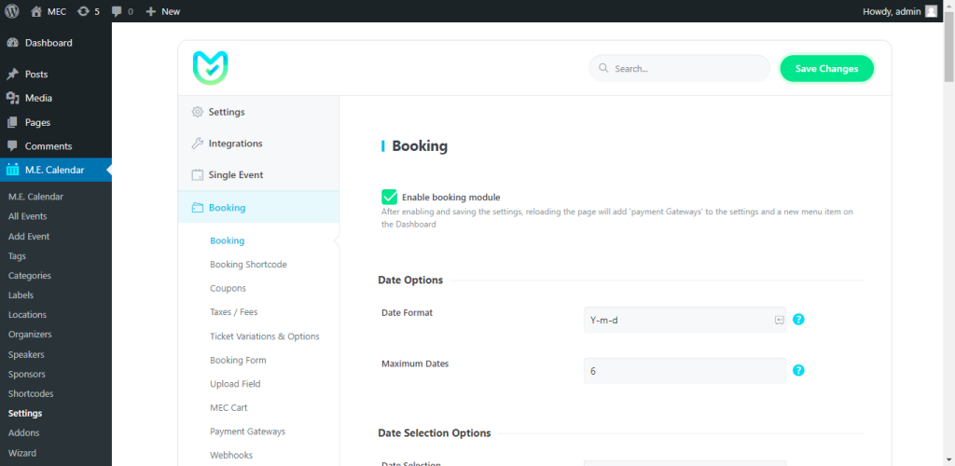This screenshot has height=466, width=955.
Task: Open the Add Event link
Action: [29, 237]
